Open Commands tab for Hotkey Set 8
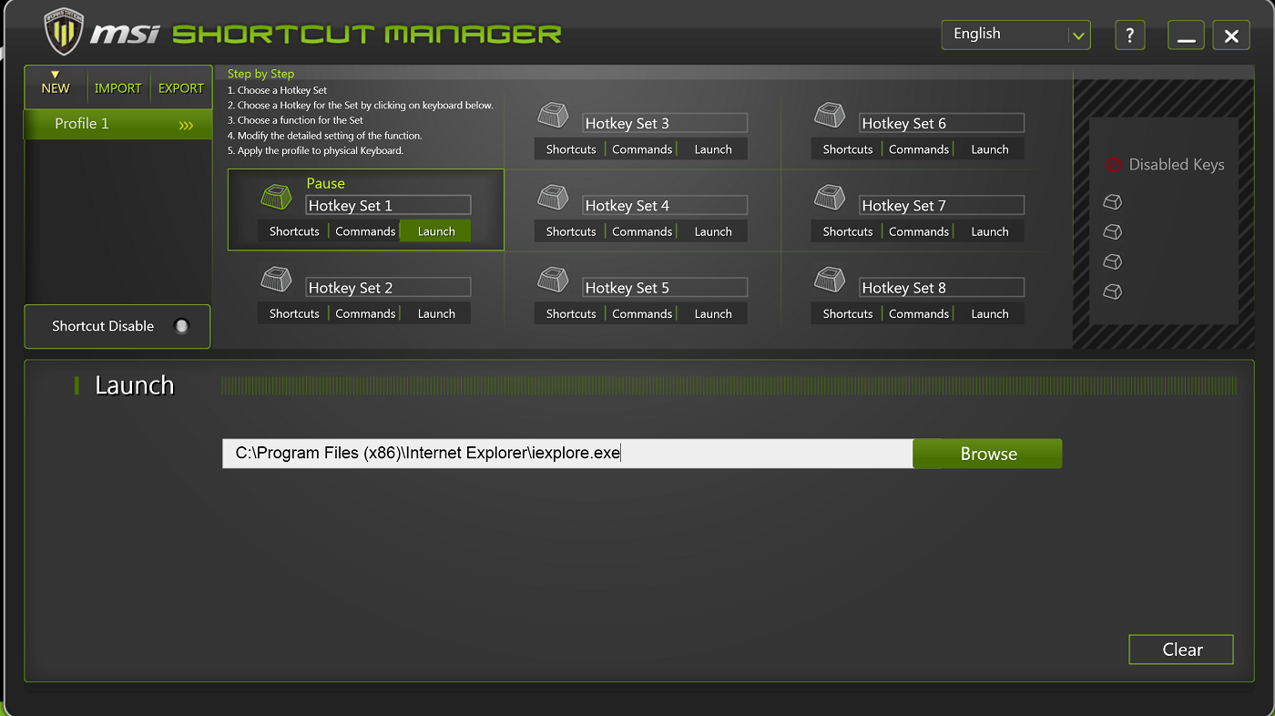Image resolution: width=1275 pixels, height=716 pixels. (919, 313)
